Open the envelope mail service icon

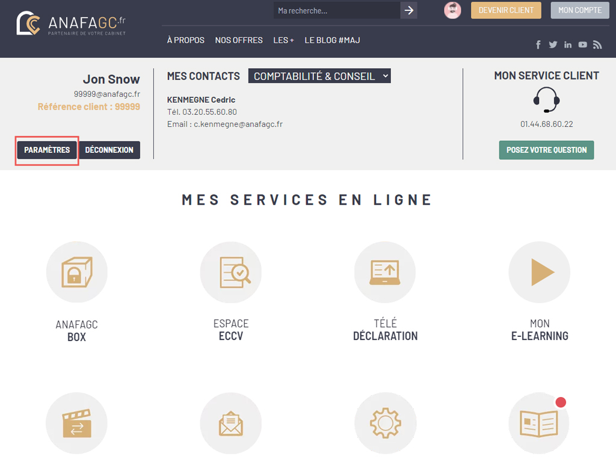[x=231, y=424]
